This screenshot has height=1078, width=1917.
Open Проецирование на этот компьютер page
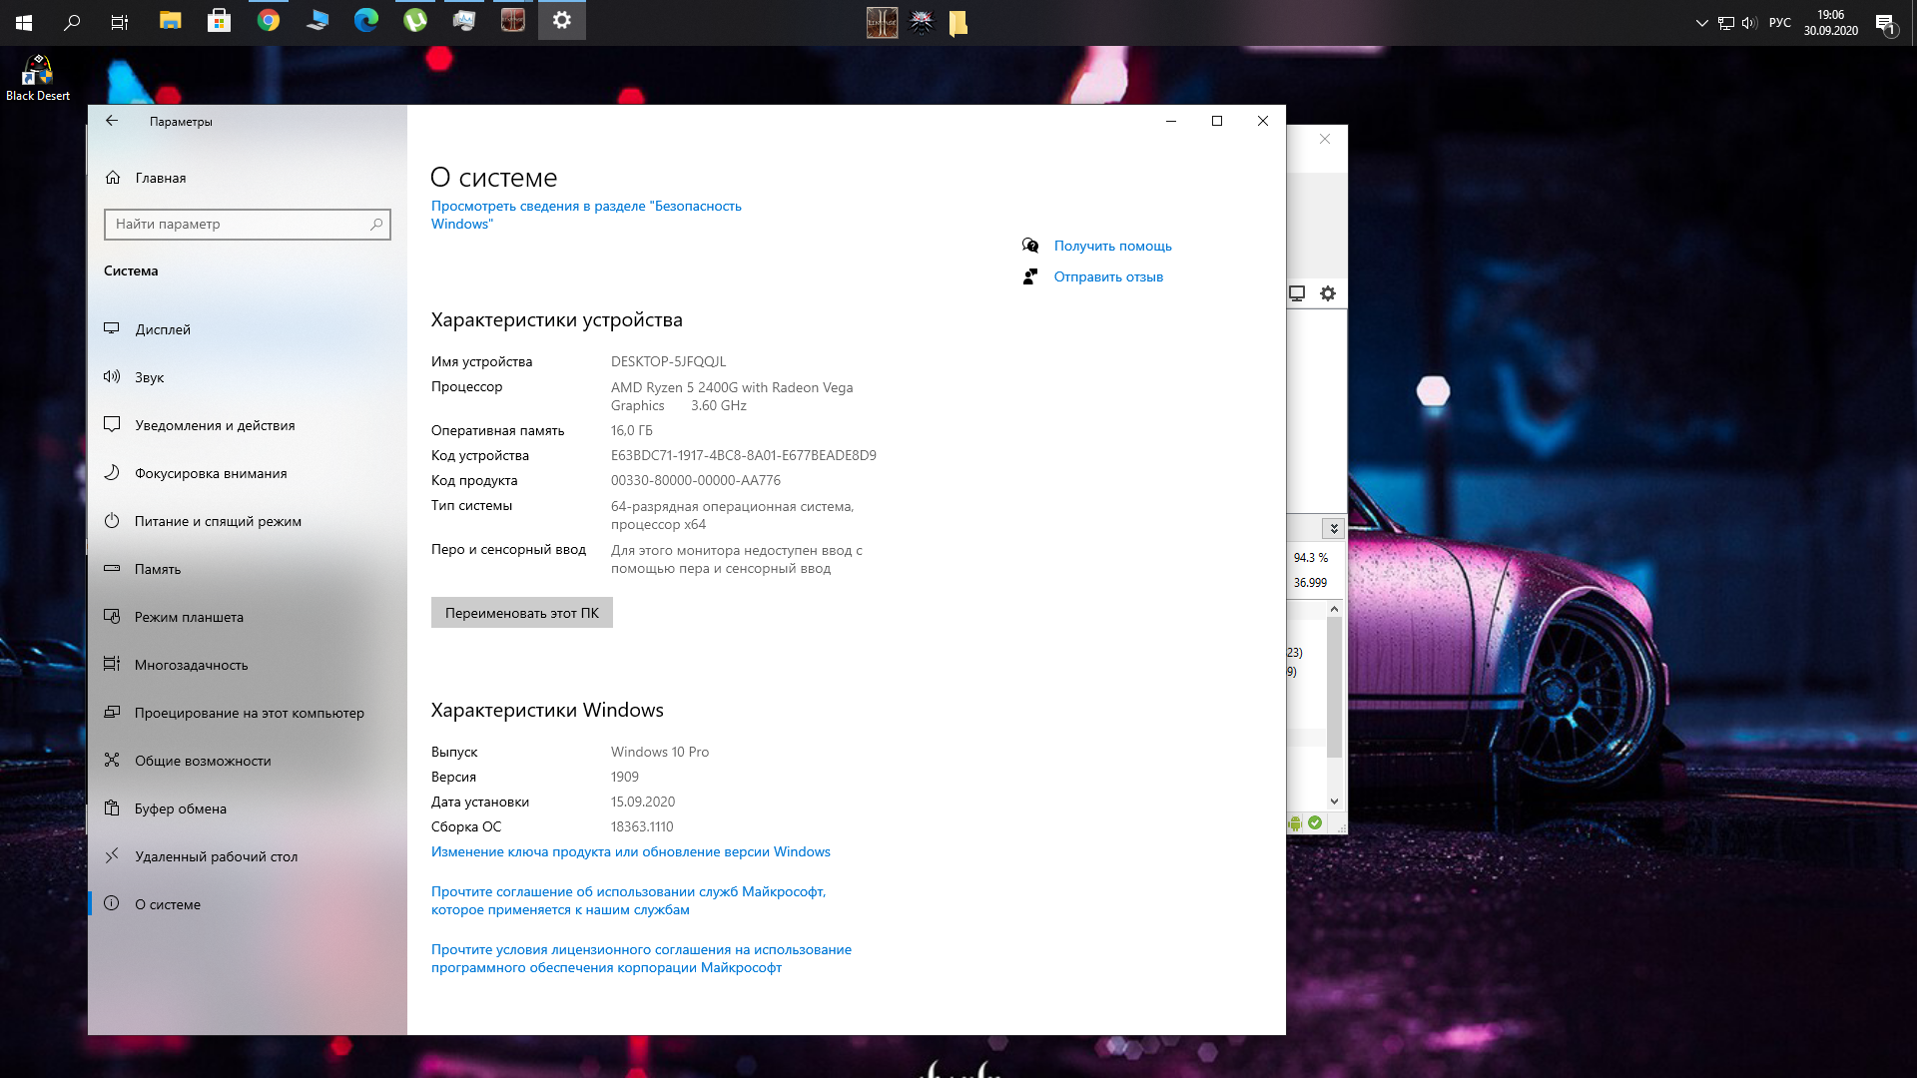click(247, 713)
